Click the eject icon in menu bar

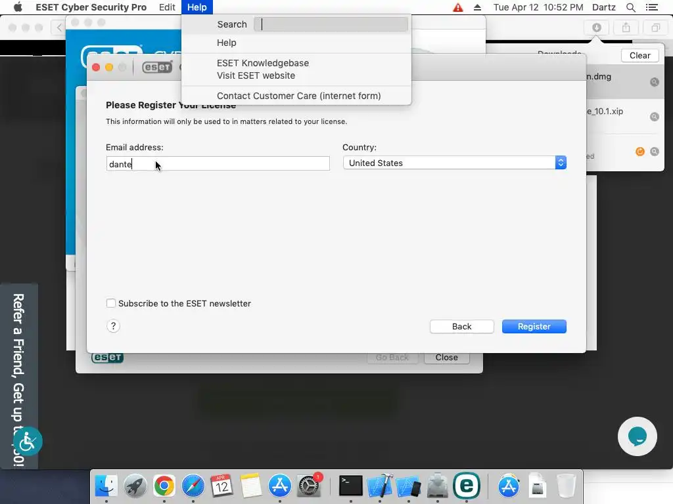(477, 7)
